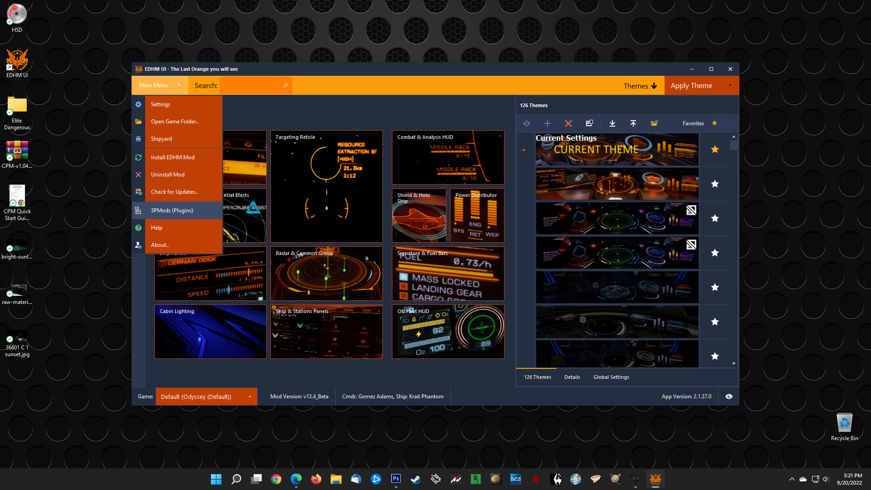Click the Windows Start button
The height and width of the screenshot is (490, 871).
tap(216, 479)
